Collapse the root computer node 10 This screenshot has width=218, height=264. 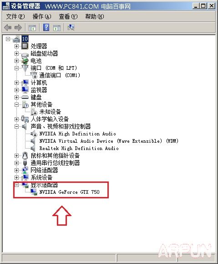[x=8, y=39]
